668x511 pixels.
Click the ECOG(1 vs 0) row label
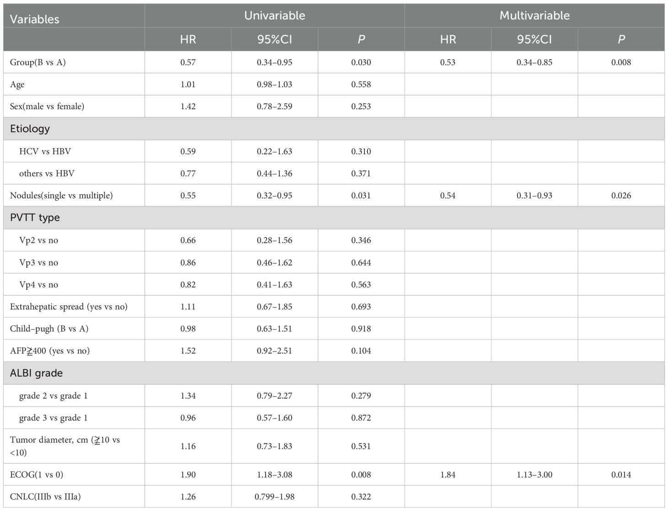37,474
